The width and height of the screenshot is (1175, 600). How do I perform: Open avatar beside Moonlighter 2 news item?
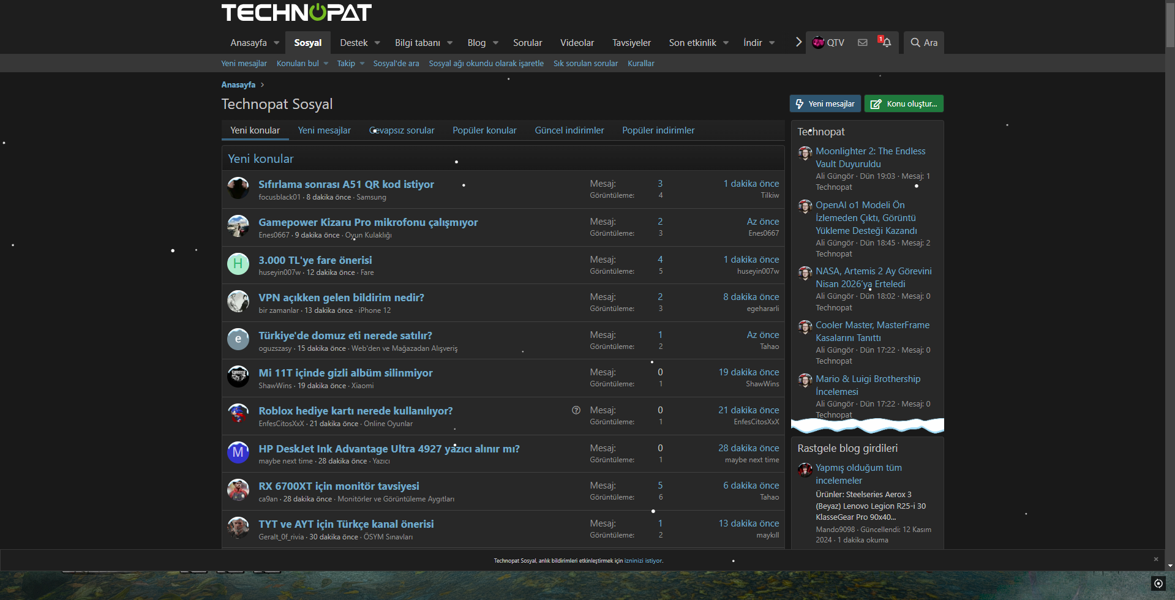click(x=805, y=153)
